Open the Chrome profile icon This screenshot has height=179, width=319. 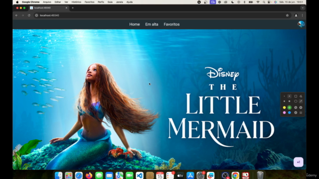click(296, 15)
